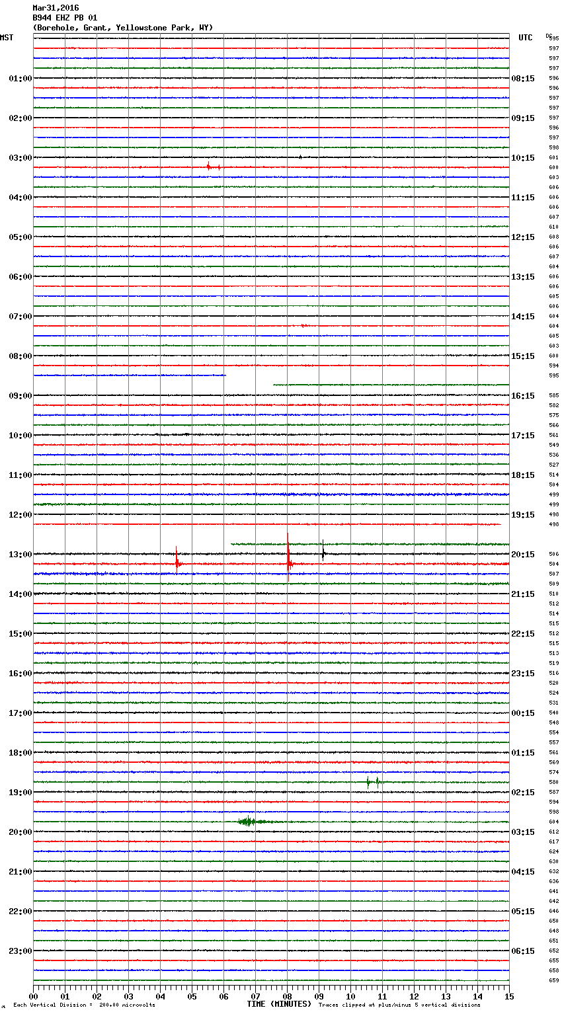Click the MST hour label '06:00'

pos(20,277)
